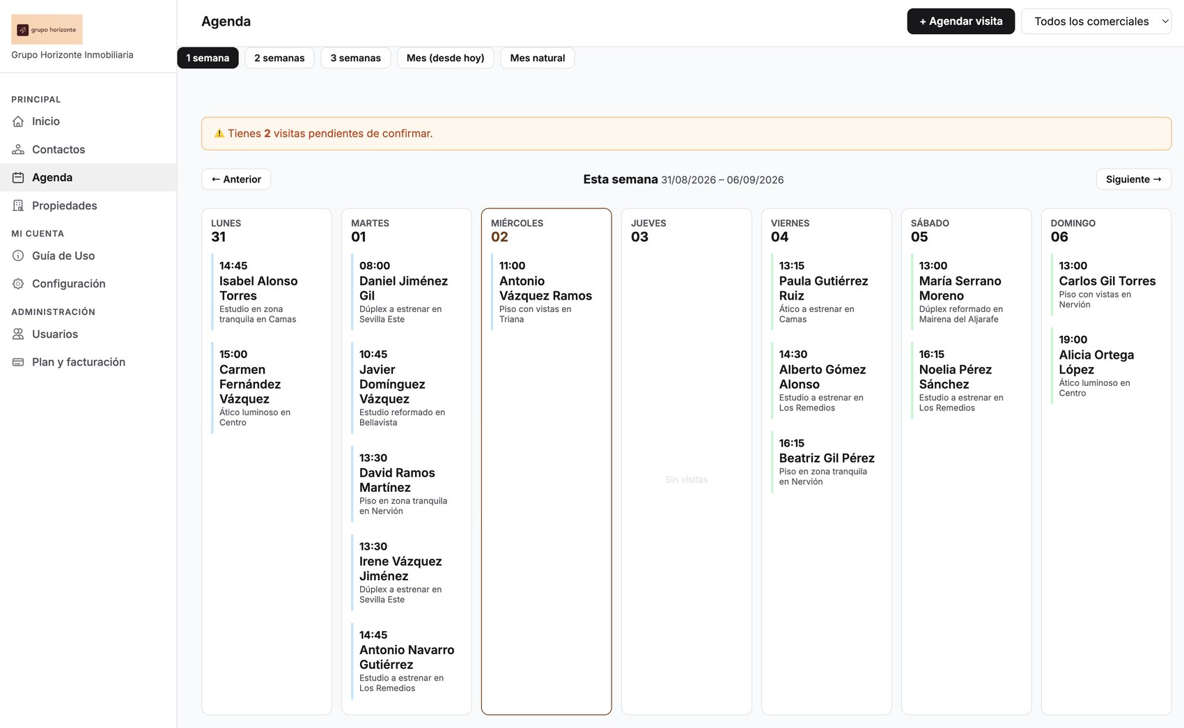Open David Ramos Martínez visit card
Image resolution: width=1184 pixels, height=728 pixels.
pos(407,484)
